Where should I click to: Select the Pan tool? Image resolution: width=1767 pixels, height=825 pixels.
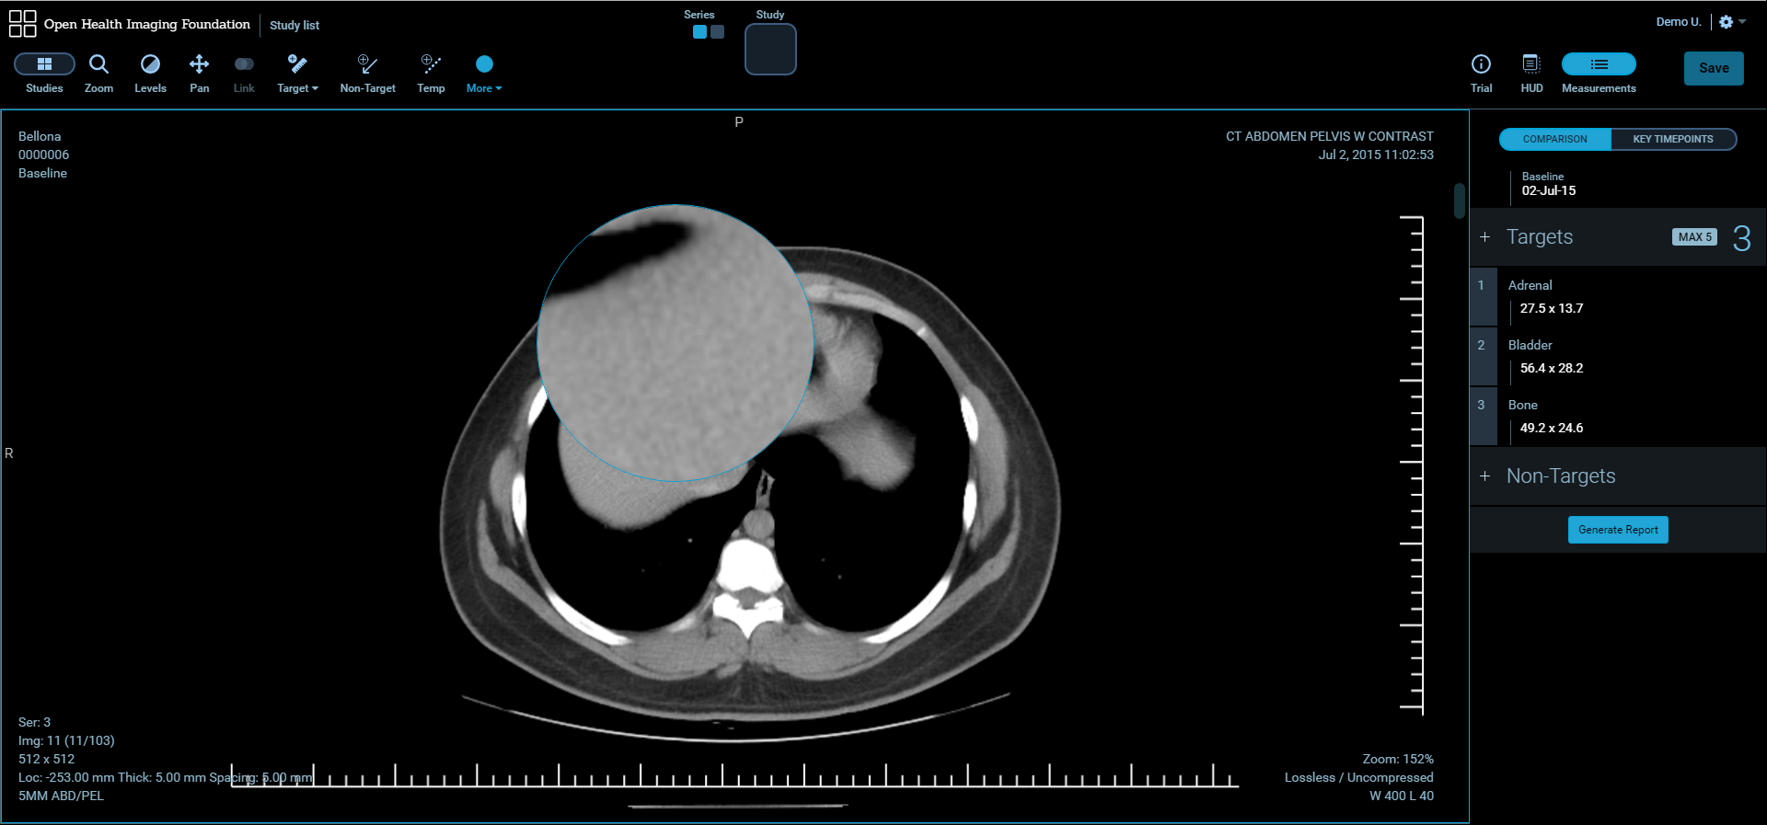pos(199,73)
